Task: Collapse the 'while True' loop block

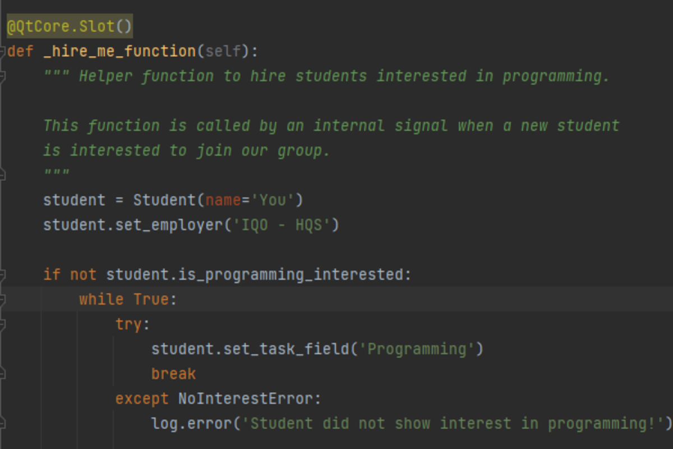Action: coord(3,300)
